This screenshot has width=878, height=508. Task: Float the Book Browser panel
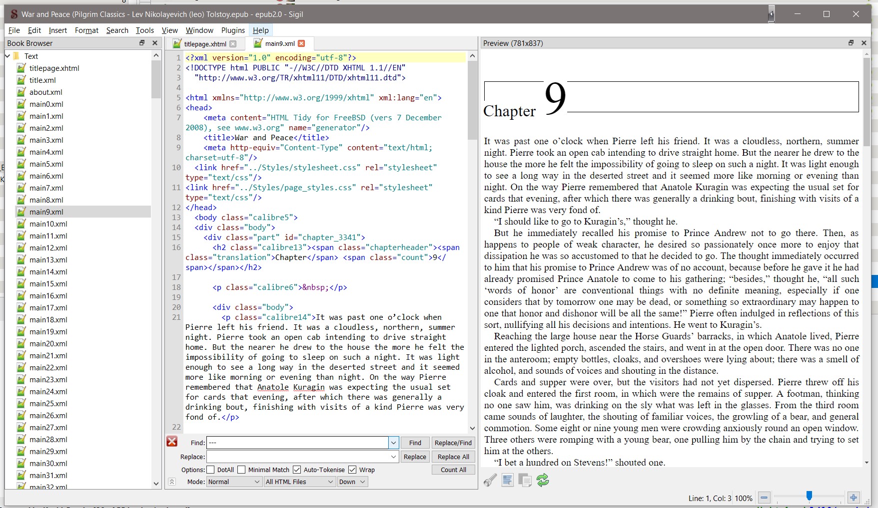pyautogui.click(x=142, y=43)
